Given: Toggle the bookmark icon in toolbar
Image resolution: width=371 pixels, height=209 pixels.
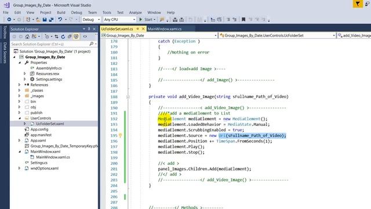Looking at the screenshot, I should click(243, 19).
